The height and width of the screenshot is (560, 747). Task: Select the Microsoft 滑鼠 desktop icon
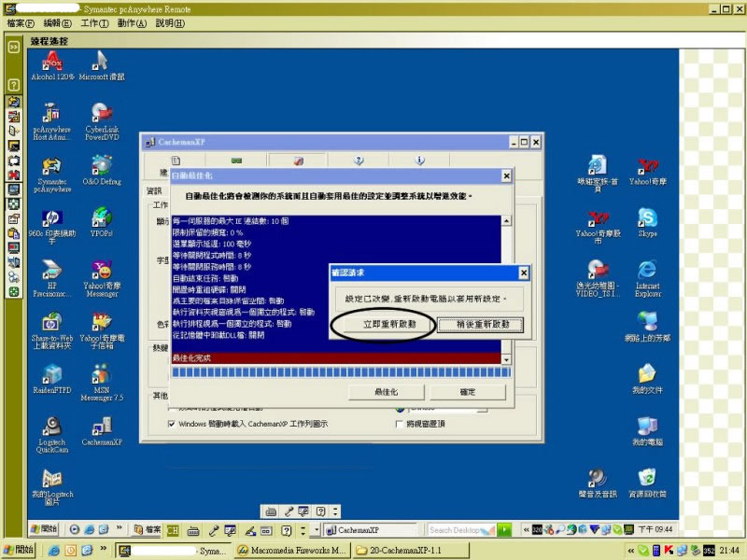click(102, 65)
